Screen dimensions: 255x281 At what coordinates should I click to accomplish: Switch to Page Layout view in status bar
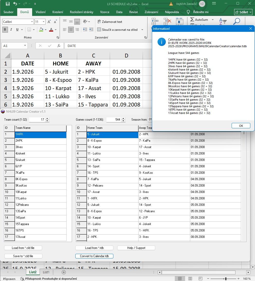[x=190, y=279]
